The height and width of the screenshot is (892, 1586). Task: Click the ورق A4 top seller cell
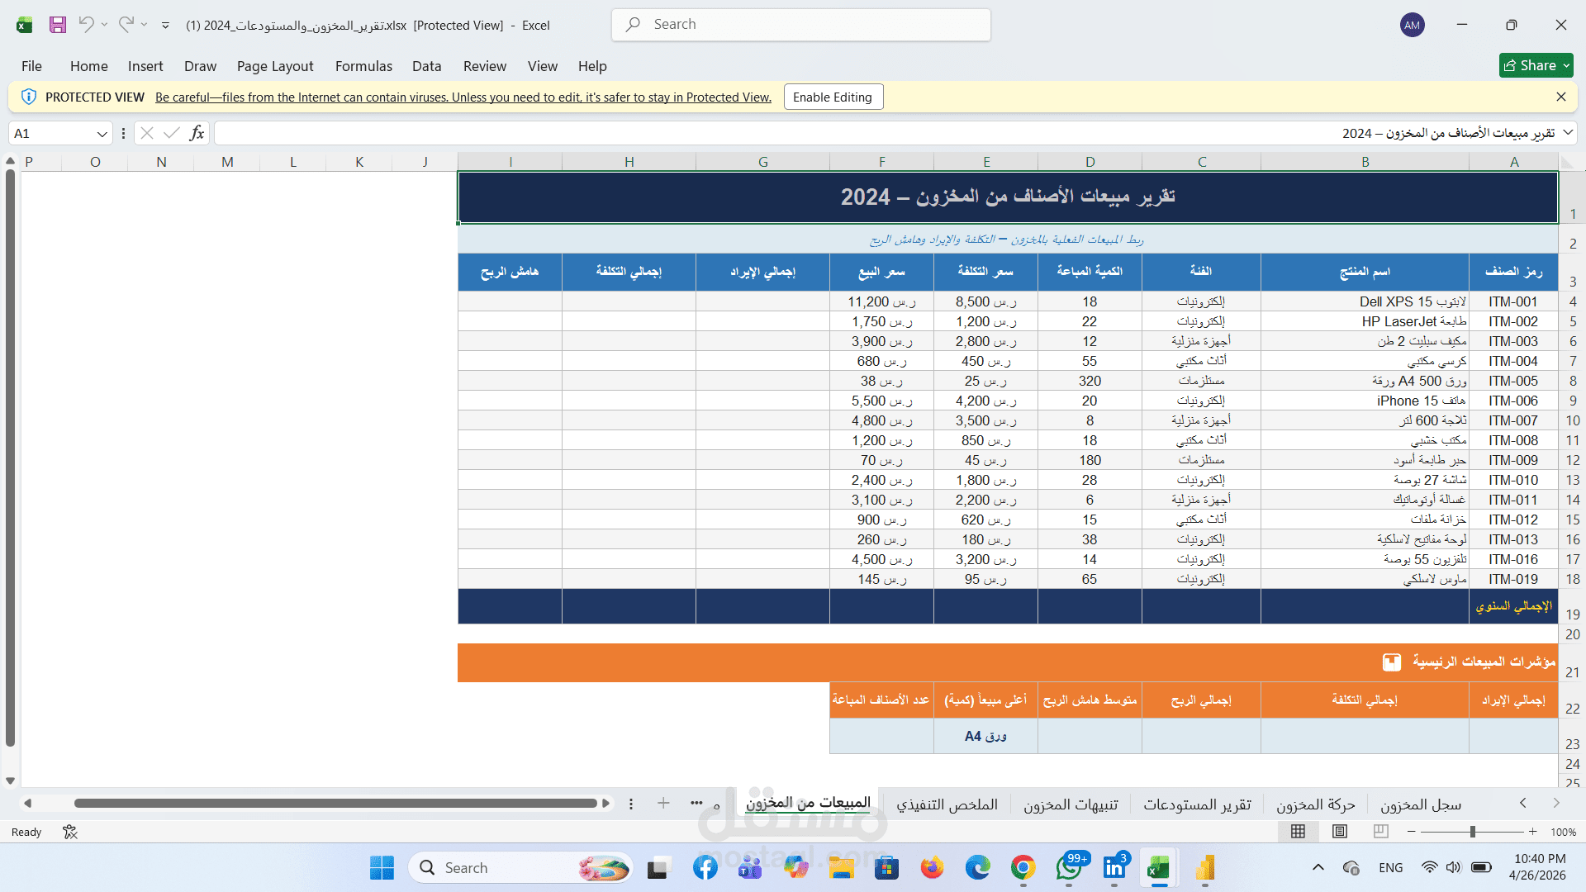[985, 736]
